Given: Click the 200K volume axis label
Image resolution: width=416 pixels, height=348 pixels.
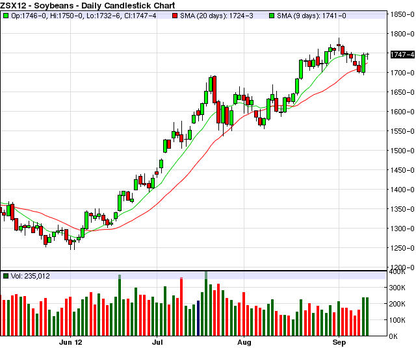Looking at the screenshot, I should point(397,304).
